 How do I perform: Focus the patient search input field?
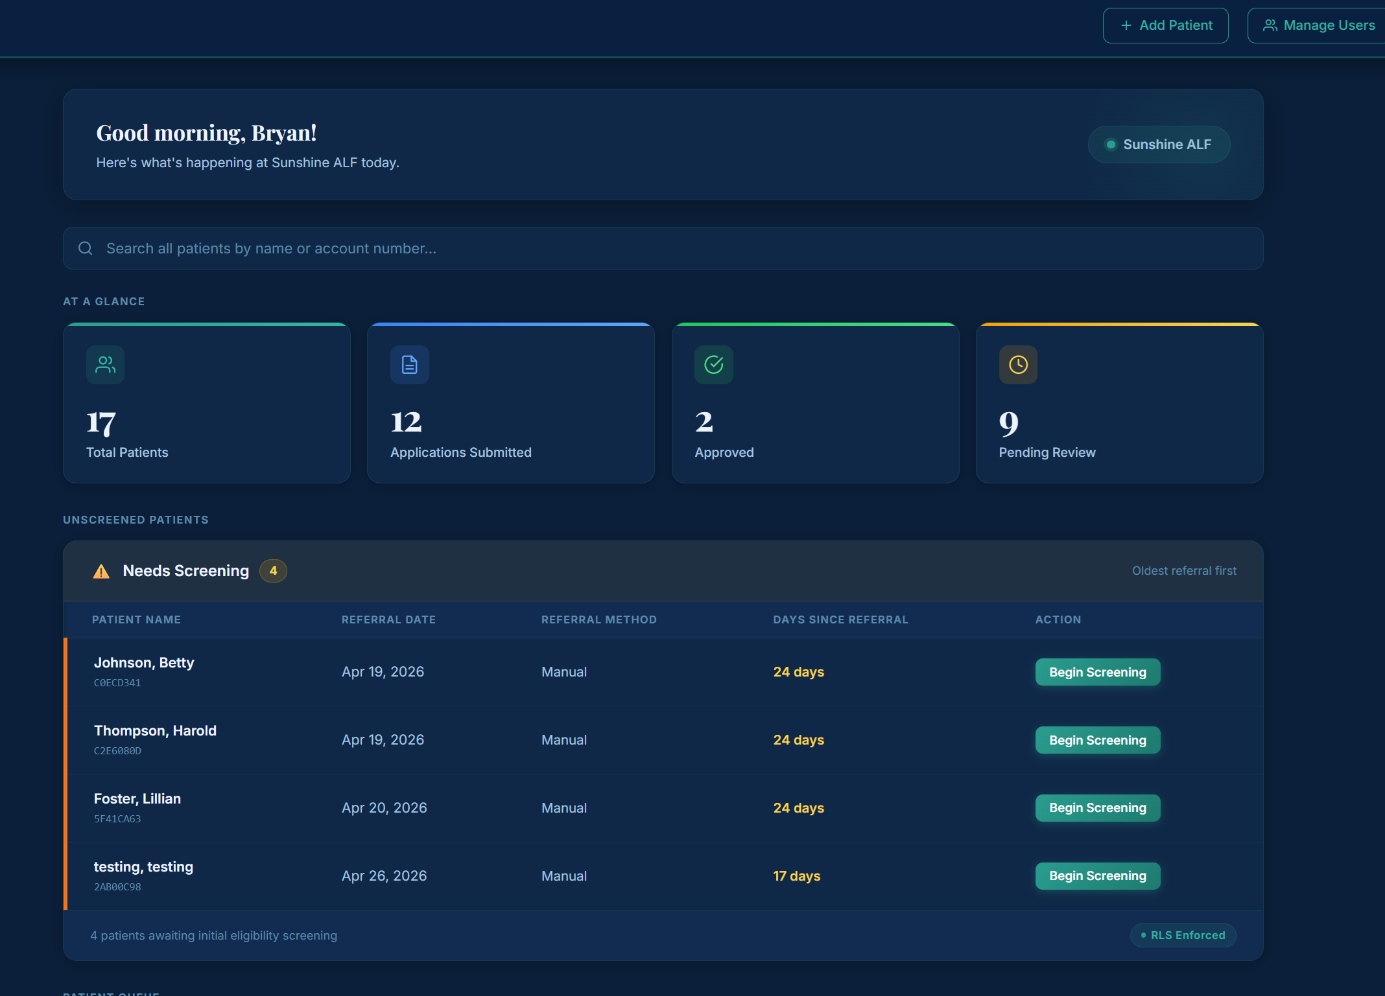663,248
